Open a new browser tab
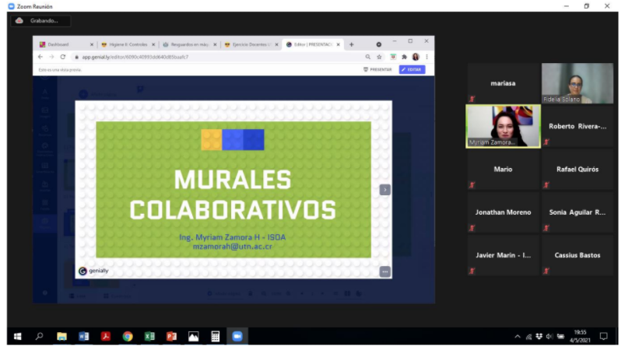The image size is (625, 350). point(351,44)
